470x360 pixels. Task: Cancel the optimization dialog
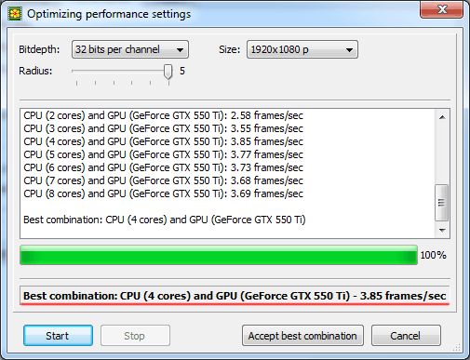[x=406, y=336]
